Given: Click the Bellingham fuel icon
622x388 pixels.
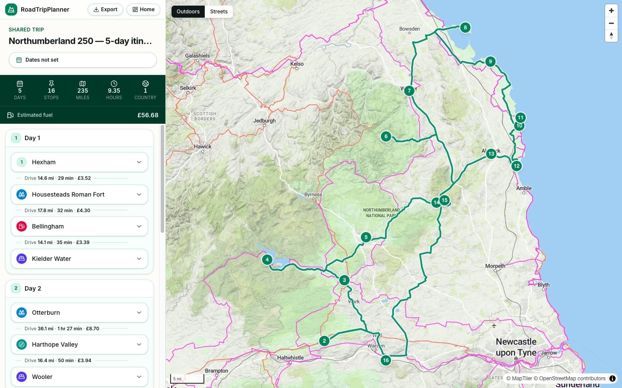Looking at the screenshot, I should click(x=22, y=226).
